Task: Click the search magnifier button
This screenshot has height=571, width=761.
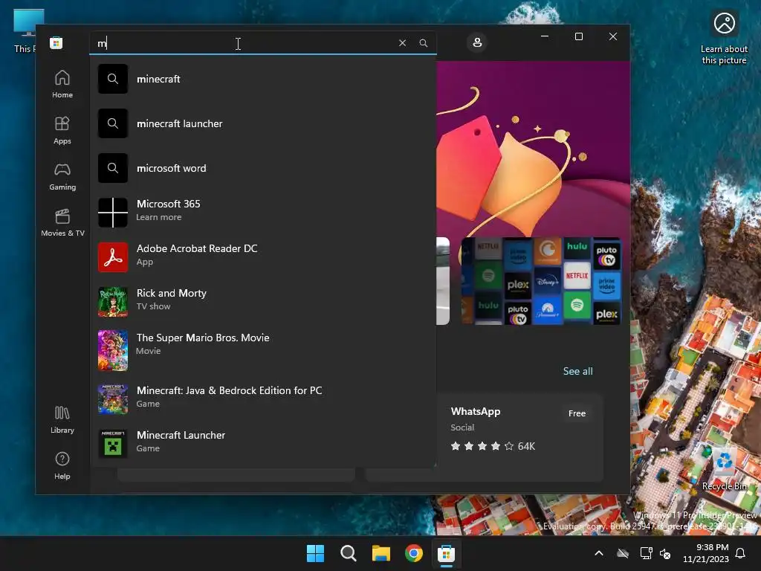Action: coord(423,42)
